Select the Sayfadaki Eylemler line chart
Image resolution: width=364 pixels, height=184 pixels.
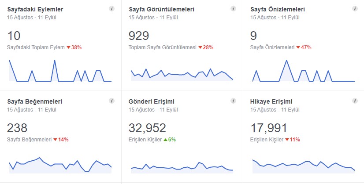point(60,71)
